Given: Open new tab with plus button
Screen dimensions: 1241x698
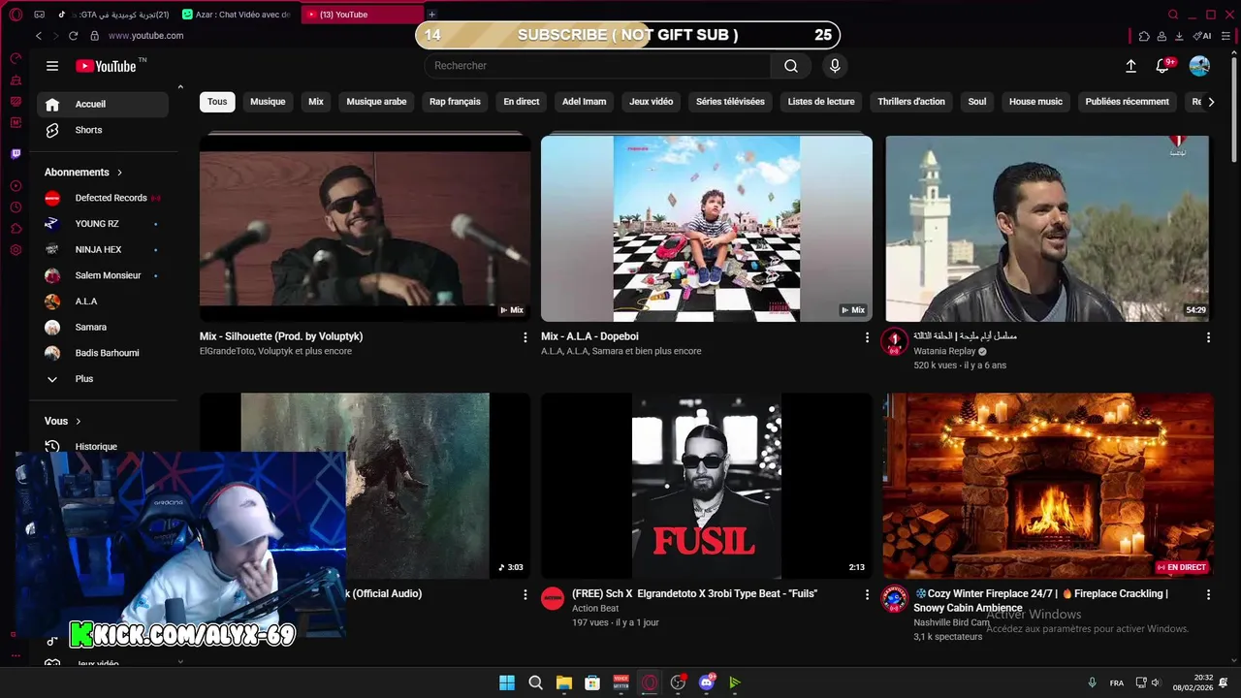Looking at the screenshot, I should click(431, 15).
